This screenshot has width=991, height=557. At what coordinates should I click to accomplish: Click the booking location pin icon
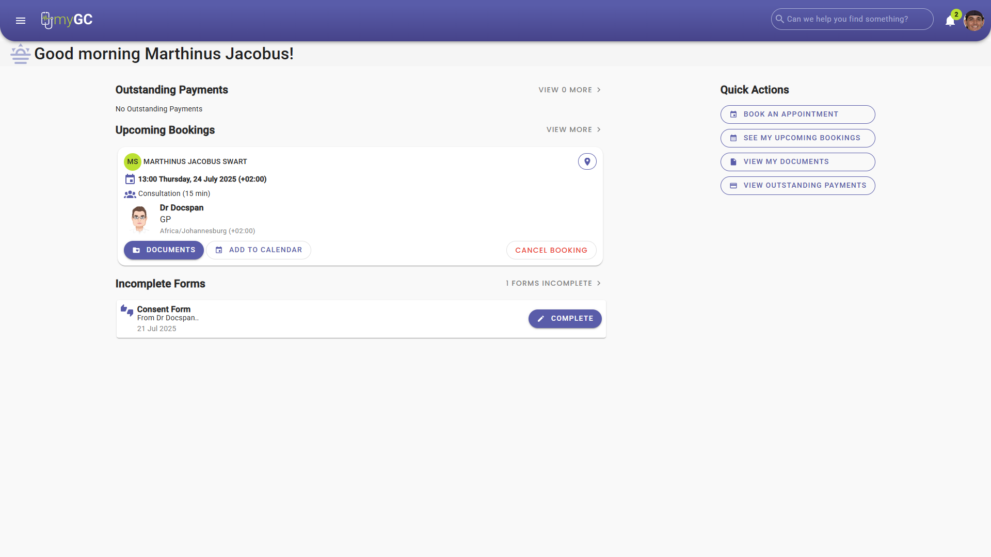[x=587, y=162]
